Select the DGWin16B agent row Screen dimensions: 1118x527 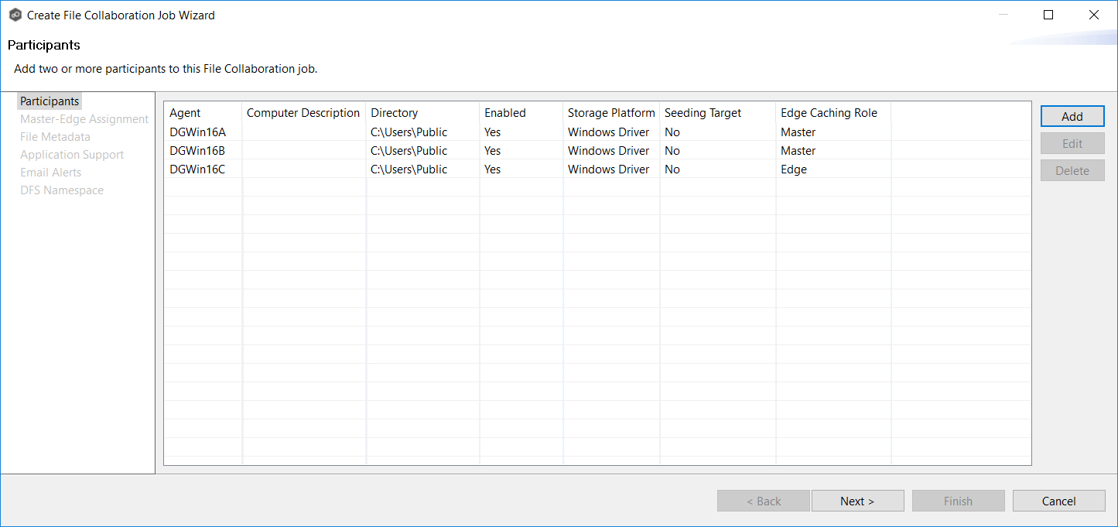197,151
